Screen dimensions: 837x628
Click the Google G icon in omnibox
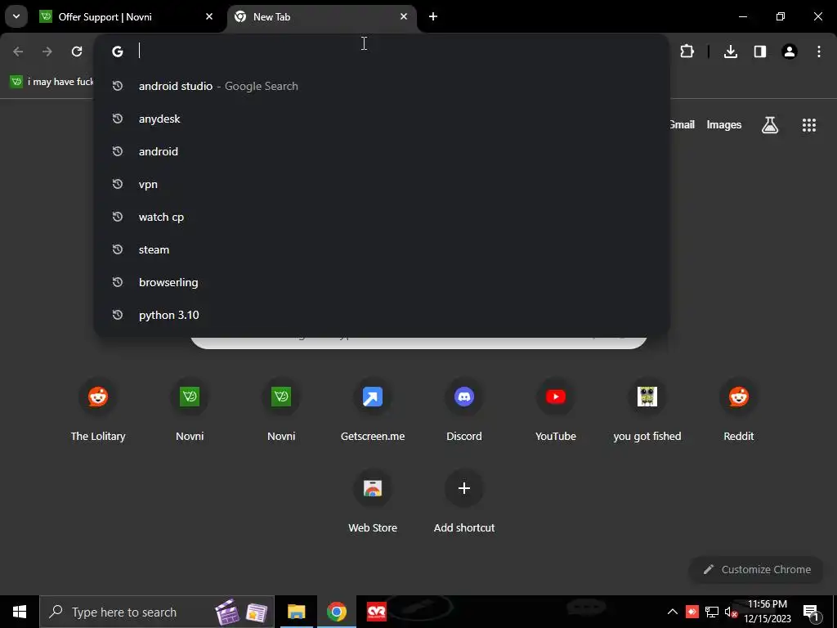[x=118, y=52]
